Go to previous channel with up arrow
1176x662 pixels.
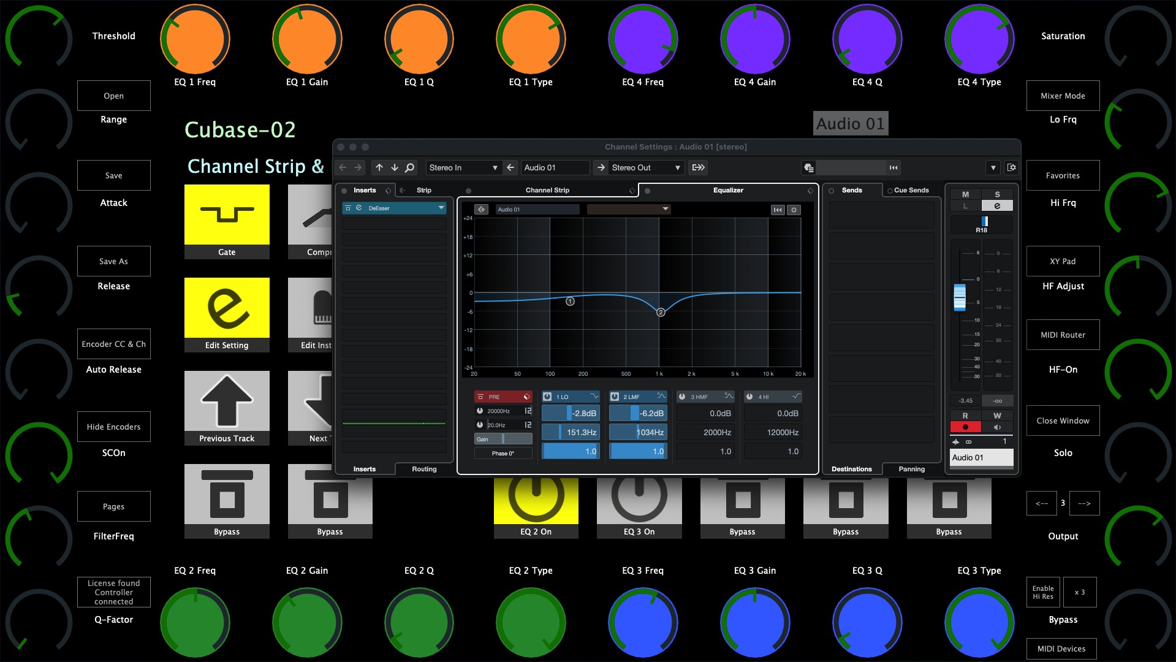(x=379, y=167)
